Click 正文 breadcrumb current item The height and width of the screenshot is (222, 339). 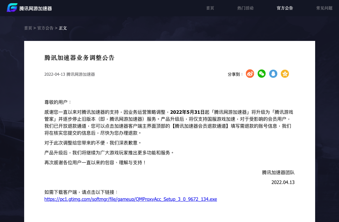63,28
